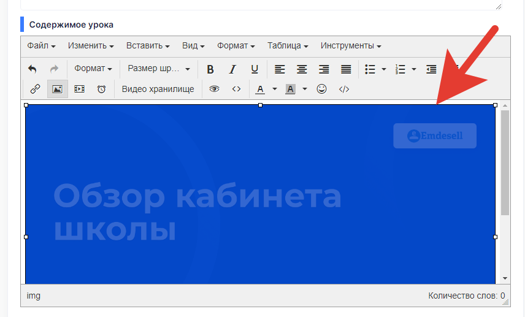
Task: Insert bulleted list
Action: [x=370, y=69]
